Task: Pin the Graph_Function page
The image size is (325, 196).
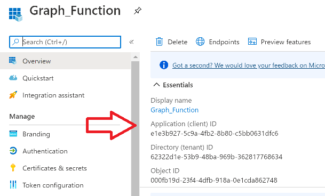Action: (138, 11)
